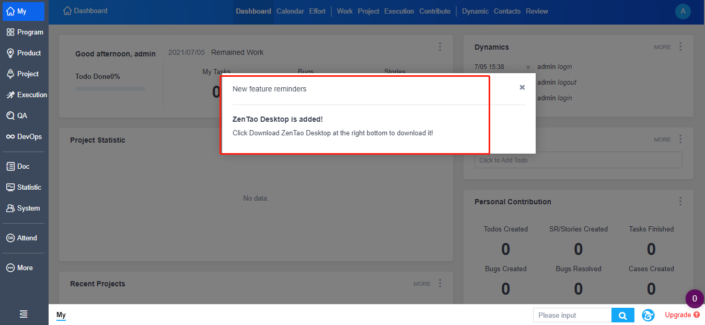Click Bugs Created count
705x325 pixels.
(505, 288)
